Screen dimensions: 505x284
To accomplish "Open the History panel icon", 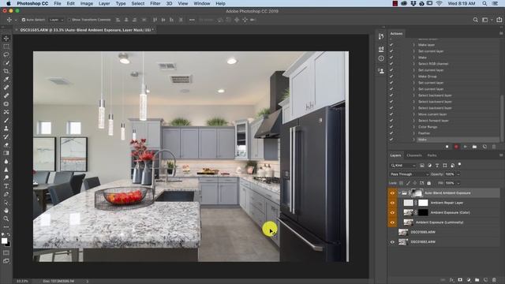I will click(381, 36).
